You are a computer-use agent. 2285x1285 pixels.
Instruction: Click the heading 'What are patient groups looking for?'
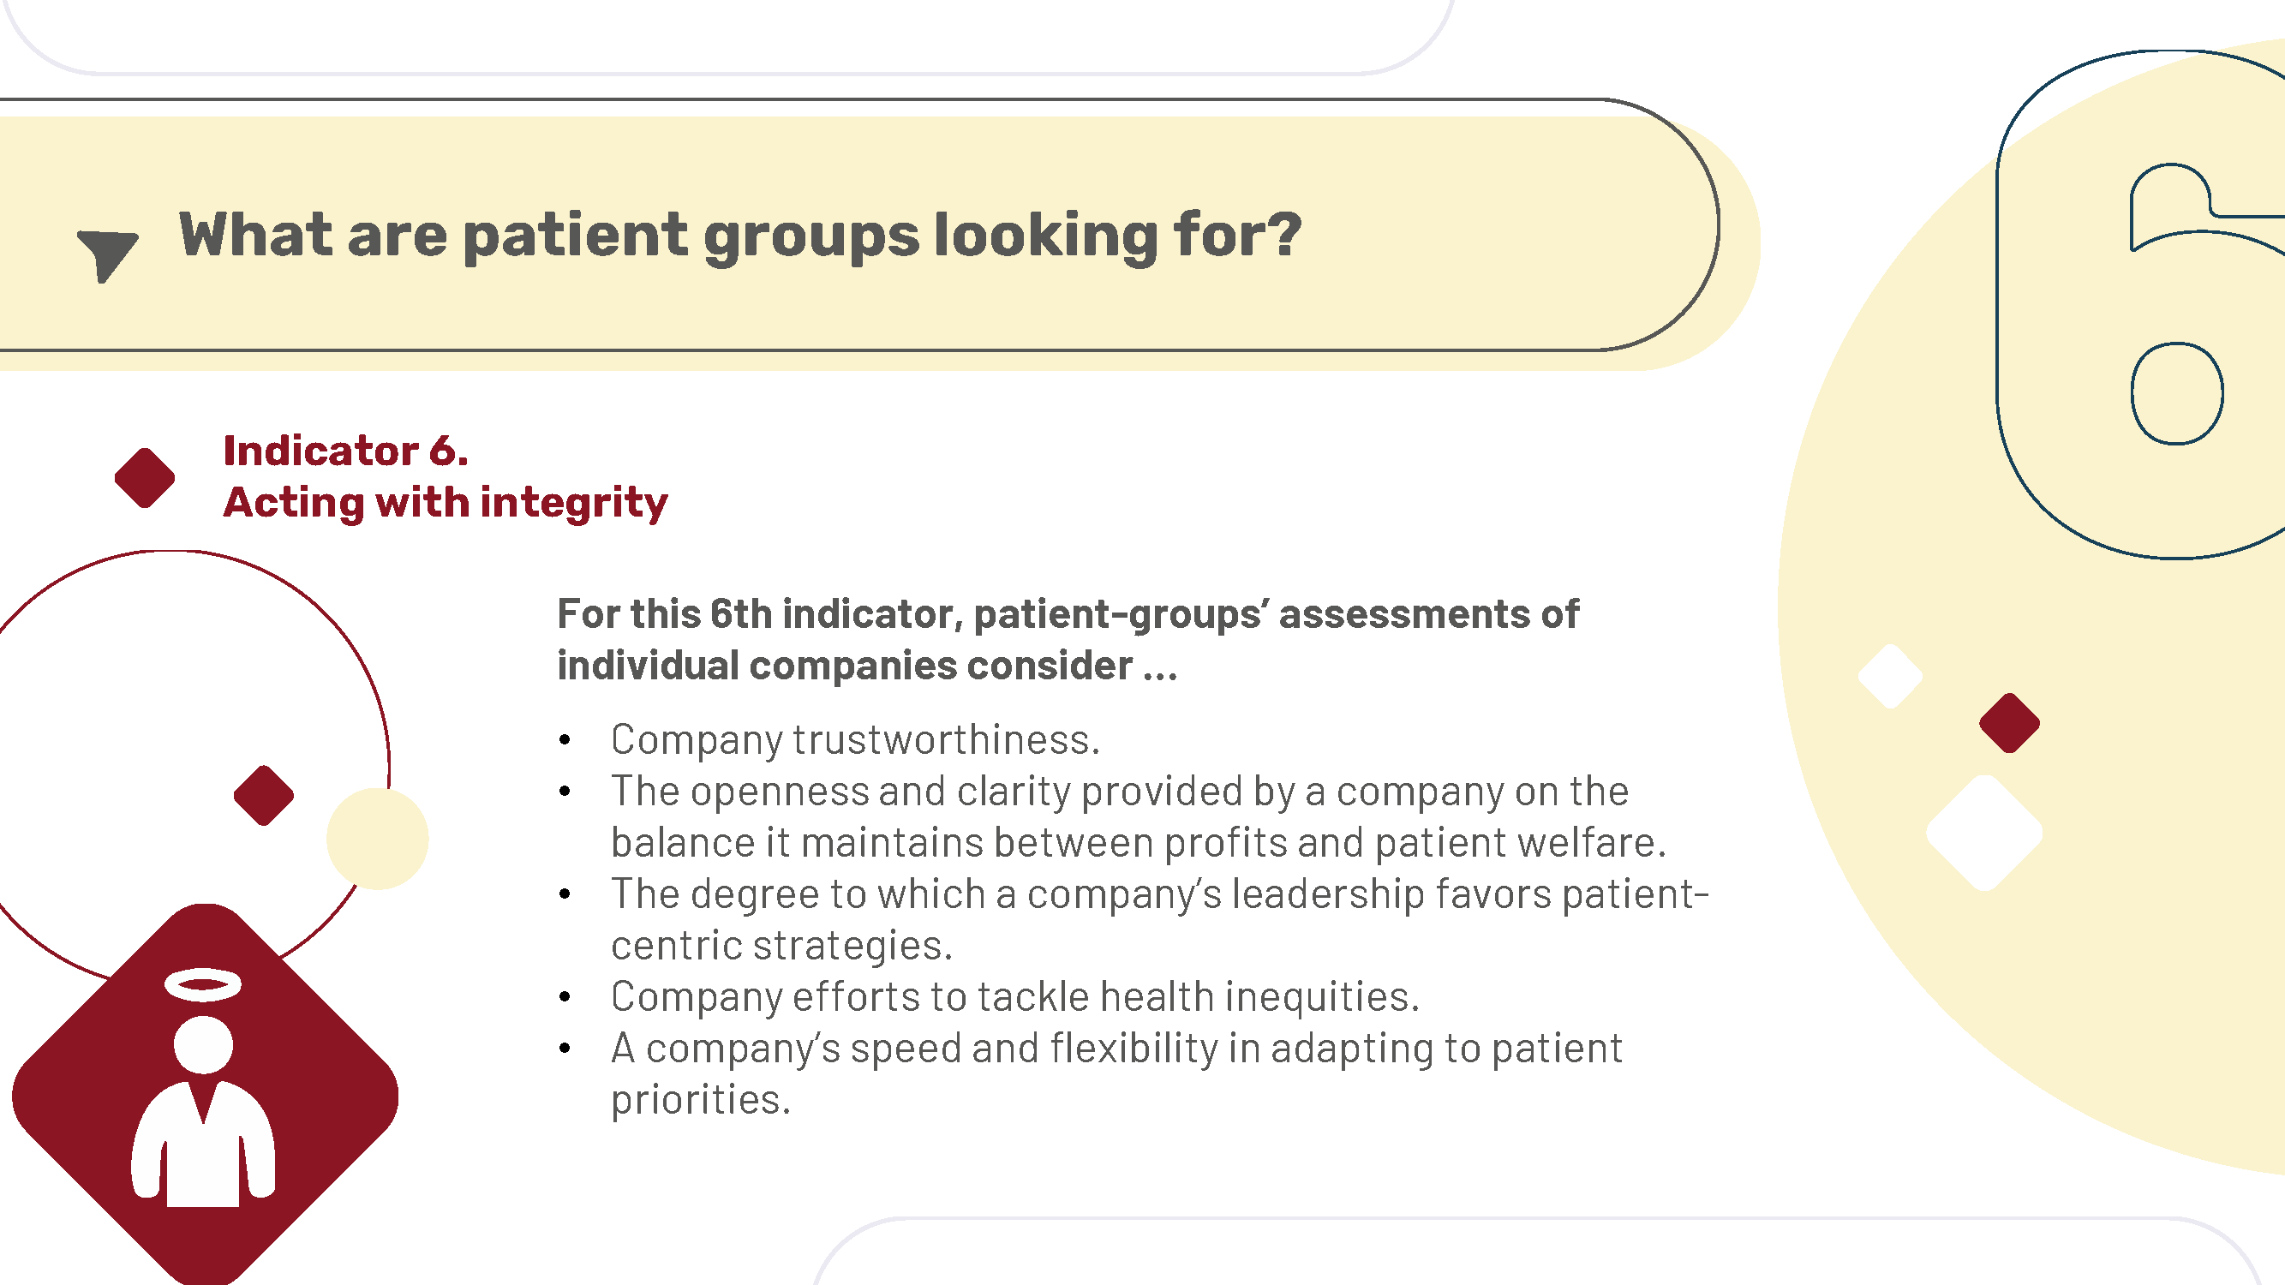click(x=739, y=236)
